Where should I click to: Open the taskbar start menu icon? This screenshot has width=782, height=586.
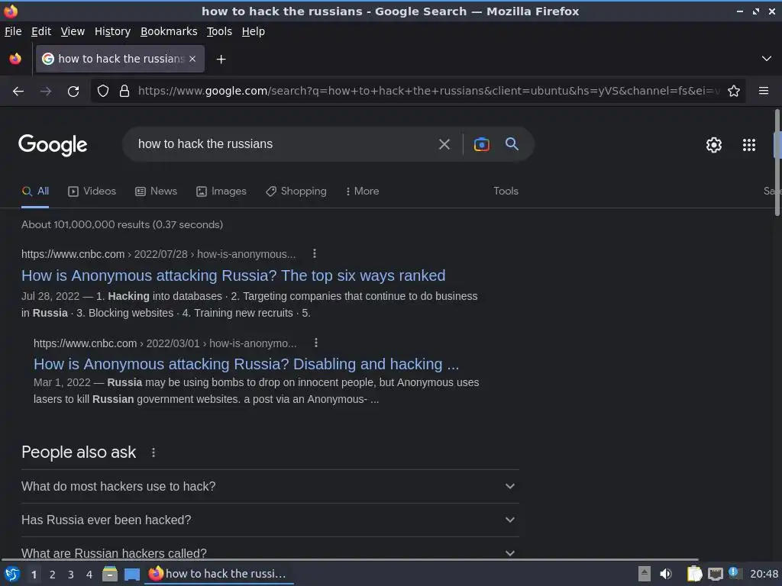point(12,574)
